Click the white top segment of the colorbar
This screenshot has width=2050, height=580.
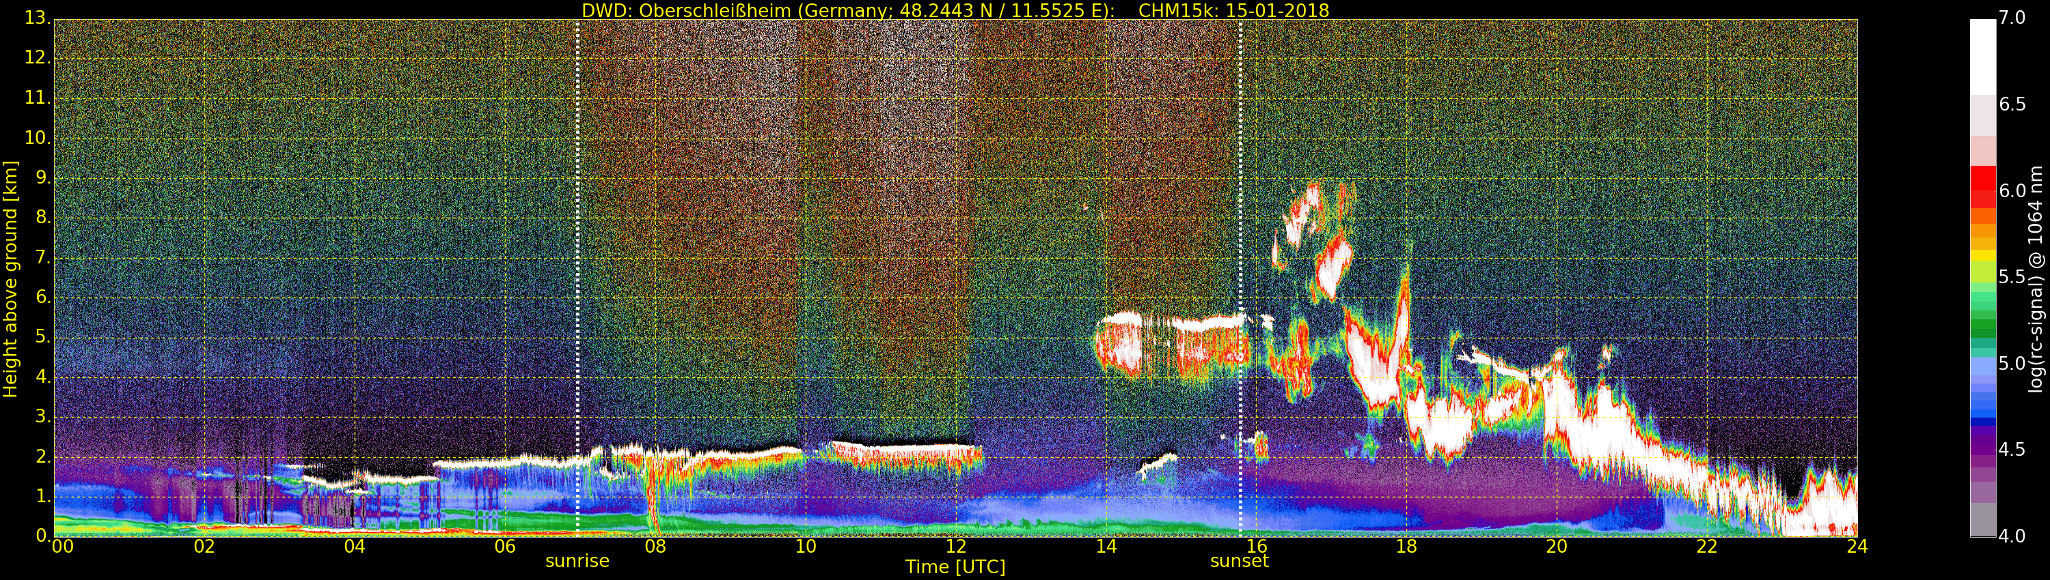pyautogui.click(x=1982, y=56)
